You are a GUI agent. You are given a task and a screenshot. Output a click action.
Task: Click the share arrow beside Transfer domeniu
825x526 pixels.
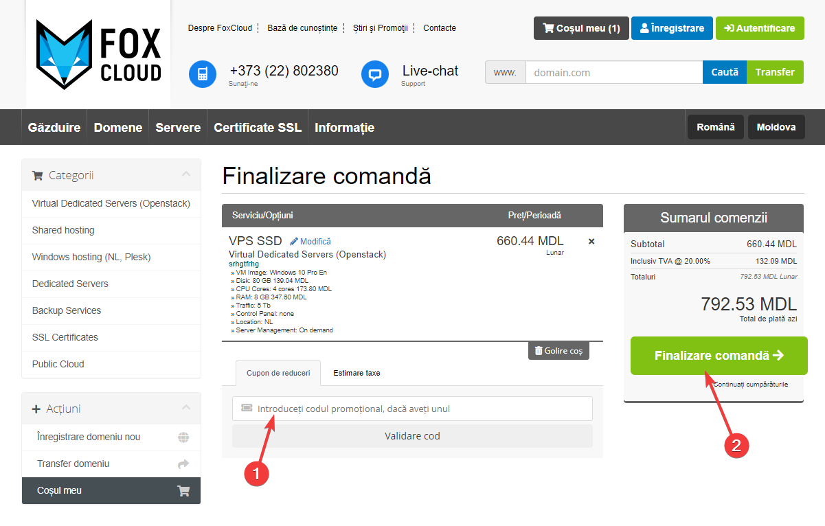tap(183, 464)
